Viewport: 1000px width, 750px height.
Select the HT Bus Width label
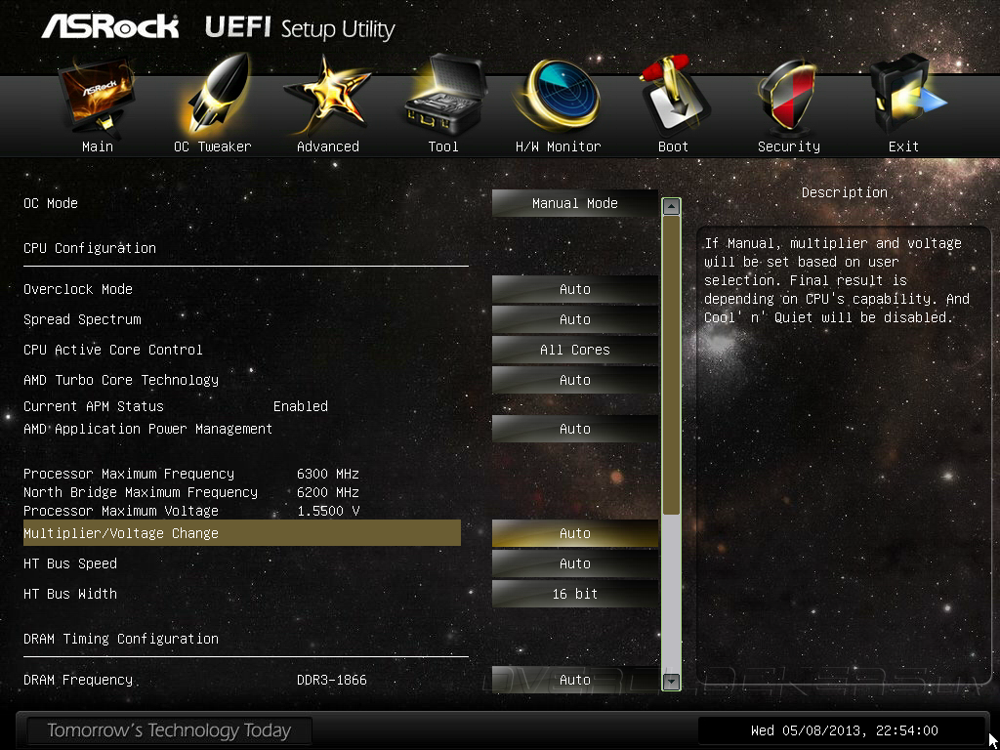tap(70, 594)
